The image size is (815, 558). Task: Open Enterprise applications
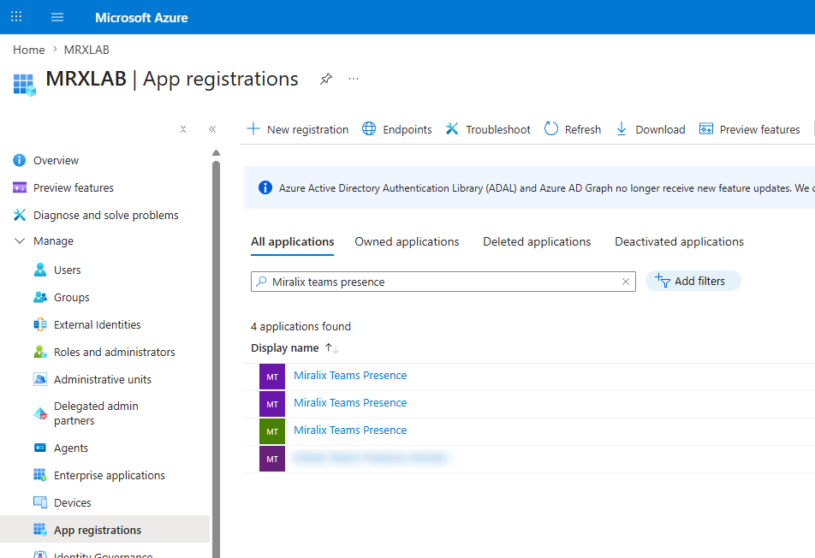coord(110,476)
